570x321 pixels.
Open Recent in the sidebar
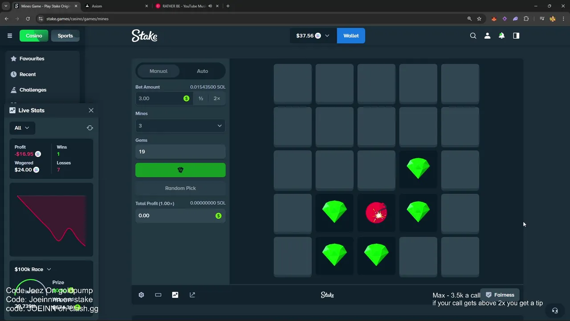[x=43, y=74]
